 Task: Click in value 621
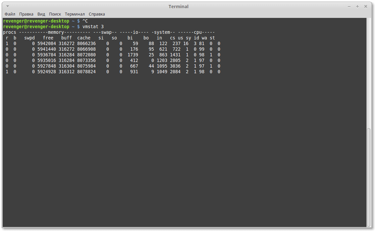[163, 49]
